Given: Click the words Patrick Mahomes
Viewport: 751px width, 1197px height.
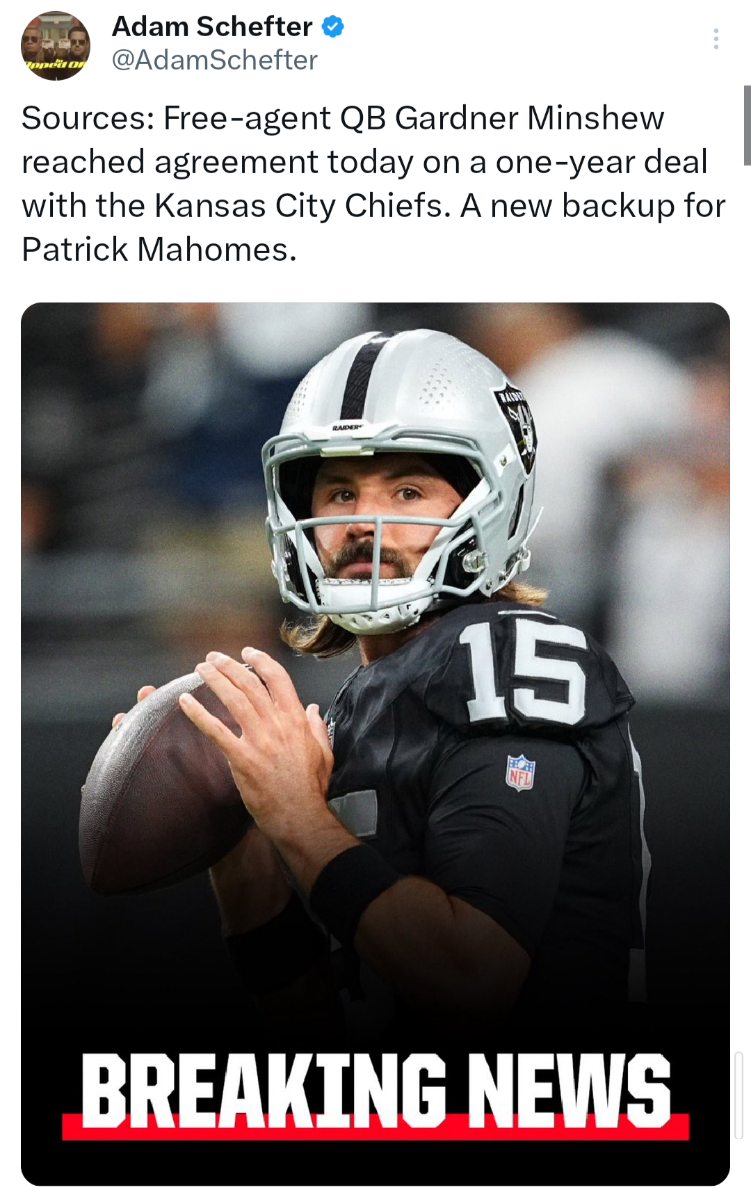Looking at the screenshot, I should [159, 250].
